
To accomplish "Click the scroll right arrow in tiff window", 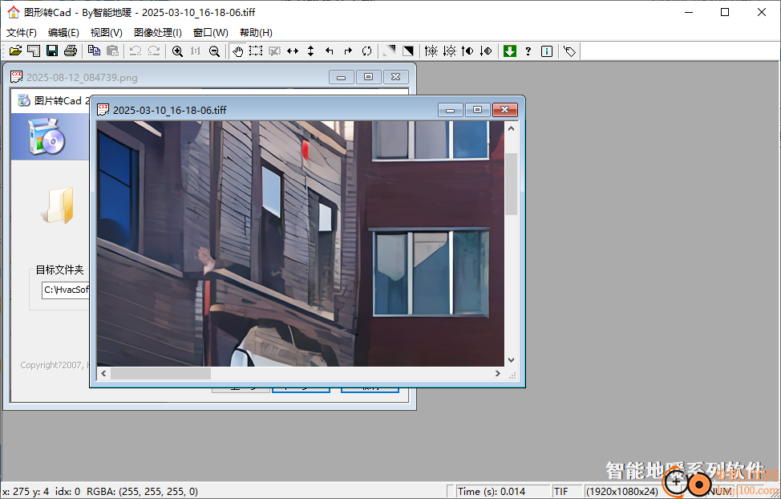I will point(498,373).
